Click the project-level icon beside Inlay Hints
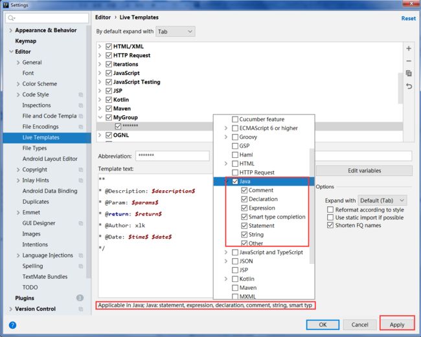The height and width of the screenshot is (337, 421). [x=80, y=180]
